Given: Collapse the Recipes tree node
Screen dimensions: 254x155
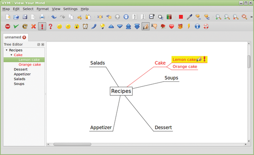Looking at the screenshot, I should click(x=7, y=50).
